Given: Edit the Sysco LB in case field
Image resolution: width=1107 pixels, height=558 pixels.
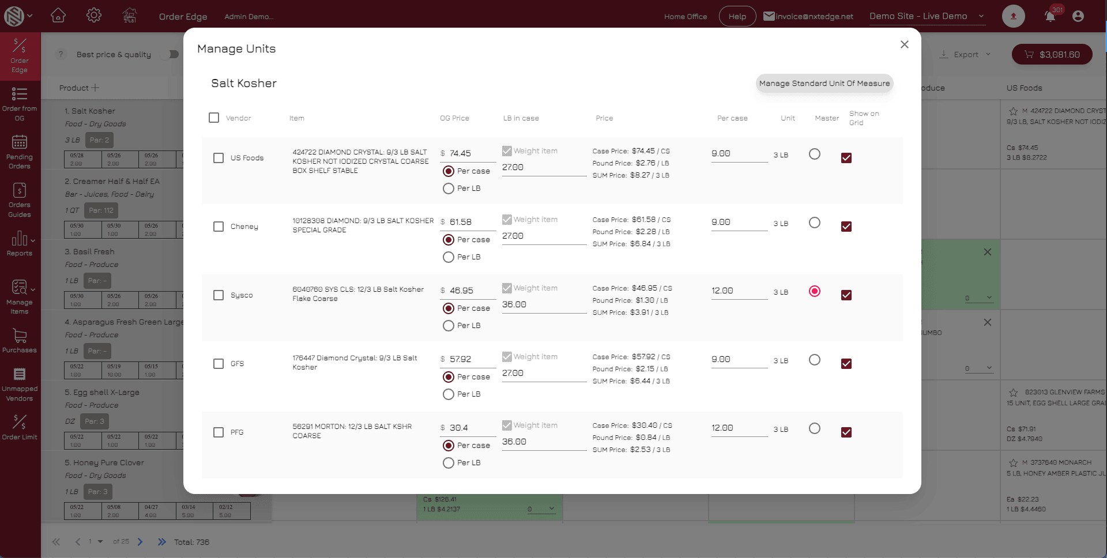Looking at the screenshot, I should (544, 304).
